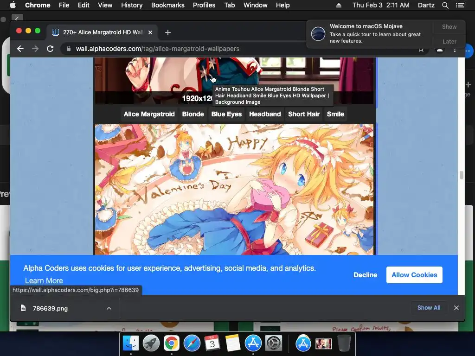Open the Window menu
475x356 pixels.
256,5
